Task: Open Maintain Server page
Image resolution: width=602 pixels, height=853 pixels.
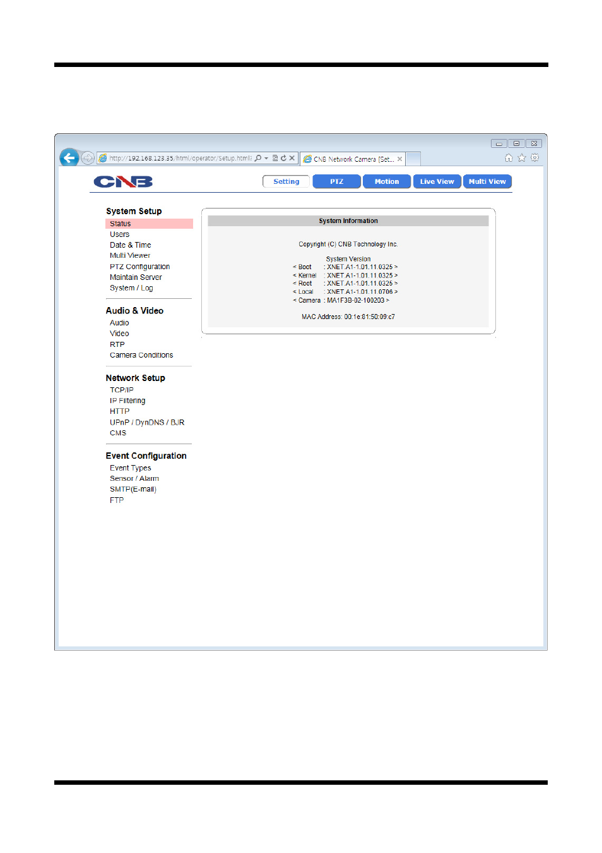Action: click(136, 277)
